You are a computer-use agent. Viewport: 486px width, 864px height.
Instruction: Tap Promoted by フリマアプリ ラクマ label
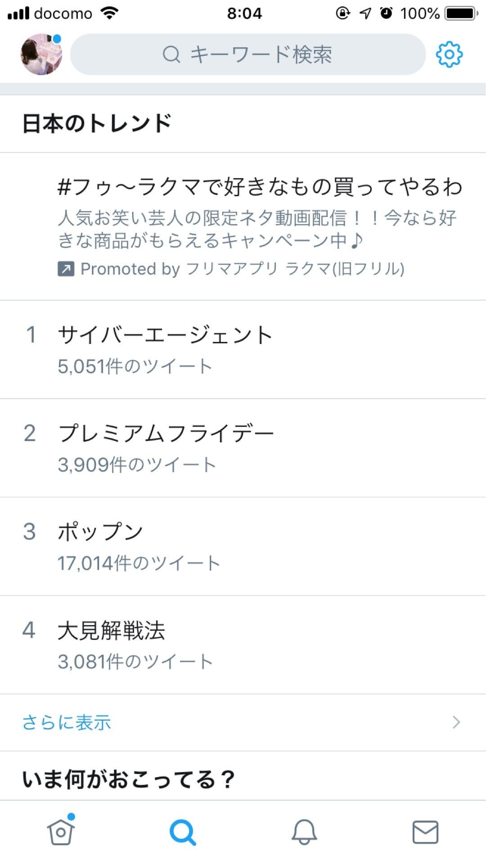point(242,269)
